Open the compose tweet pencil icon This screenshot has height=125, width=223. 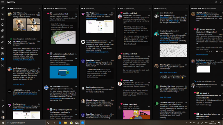3,8
